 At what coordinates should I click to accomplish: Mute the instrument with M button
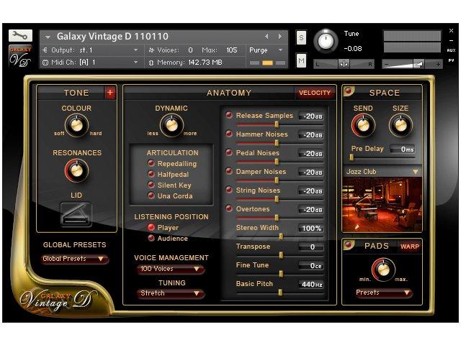[301, 60]
